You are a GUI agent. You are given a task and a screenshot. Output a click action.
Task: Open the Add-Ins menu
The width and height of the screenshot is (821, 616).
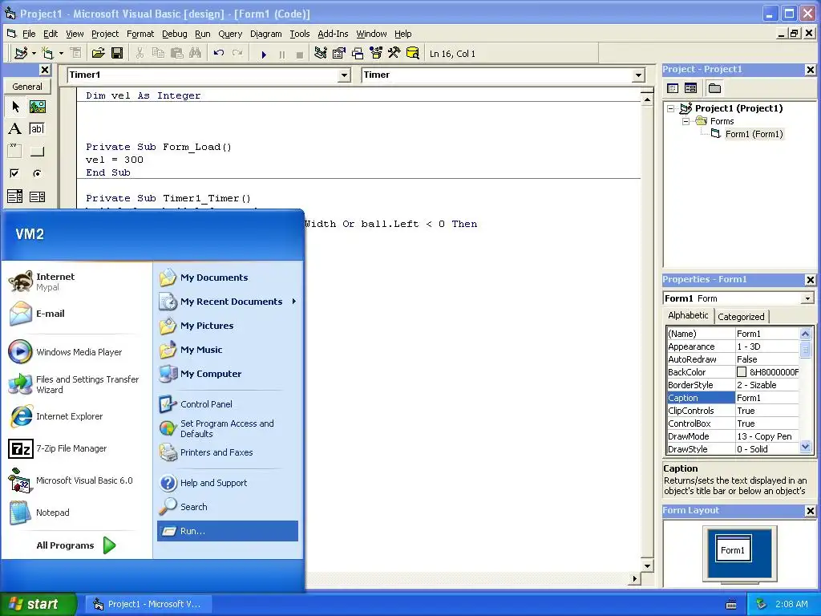pos(333,34)
